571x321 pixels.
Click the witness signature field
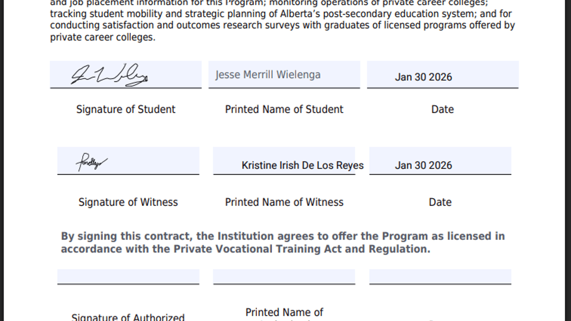click(x=128, y=160)
